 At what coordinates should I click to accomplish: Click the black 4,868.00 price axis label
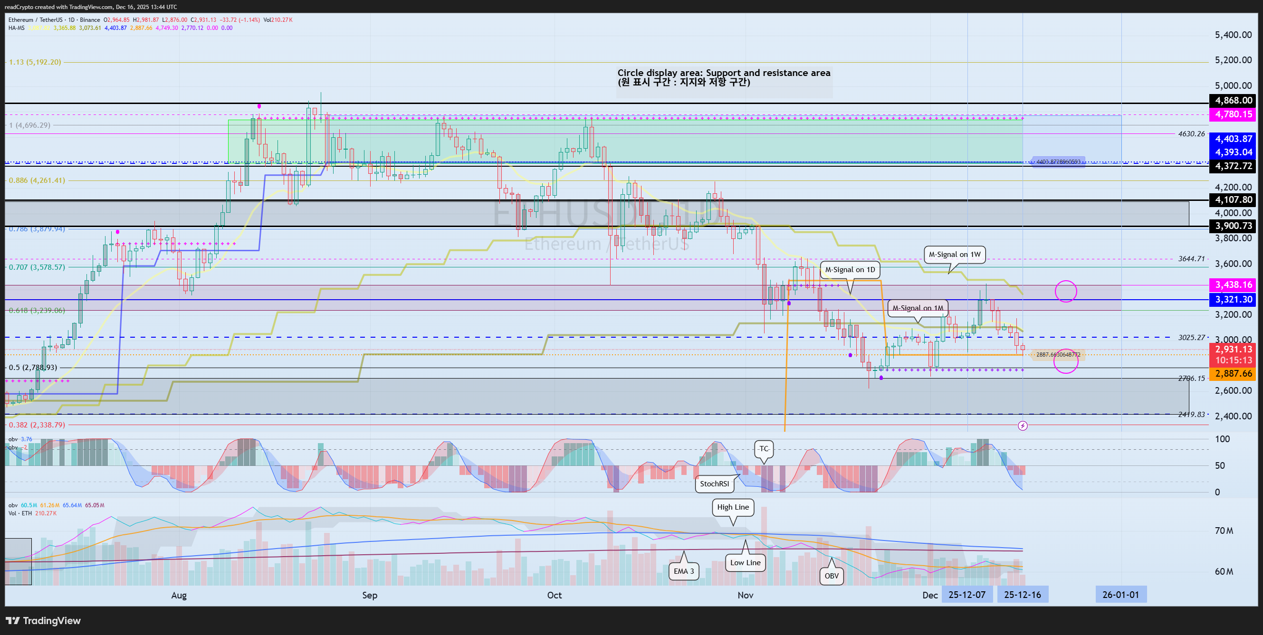[1233, 100]
